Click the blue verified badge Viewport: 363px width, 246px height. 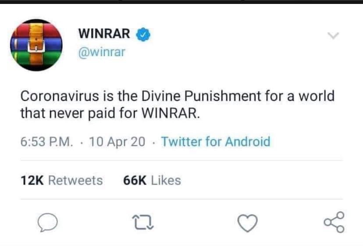point(143,34)
